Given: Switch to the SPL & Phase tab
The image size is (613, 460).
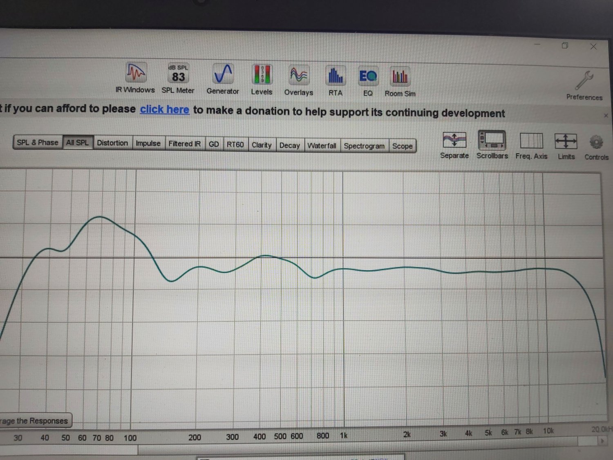Looking at the screenshot, I should click(38, 142).
